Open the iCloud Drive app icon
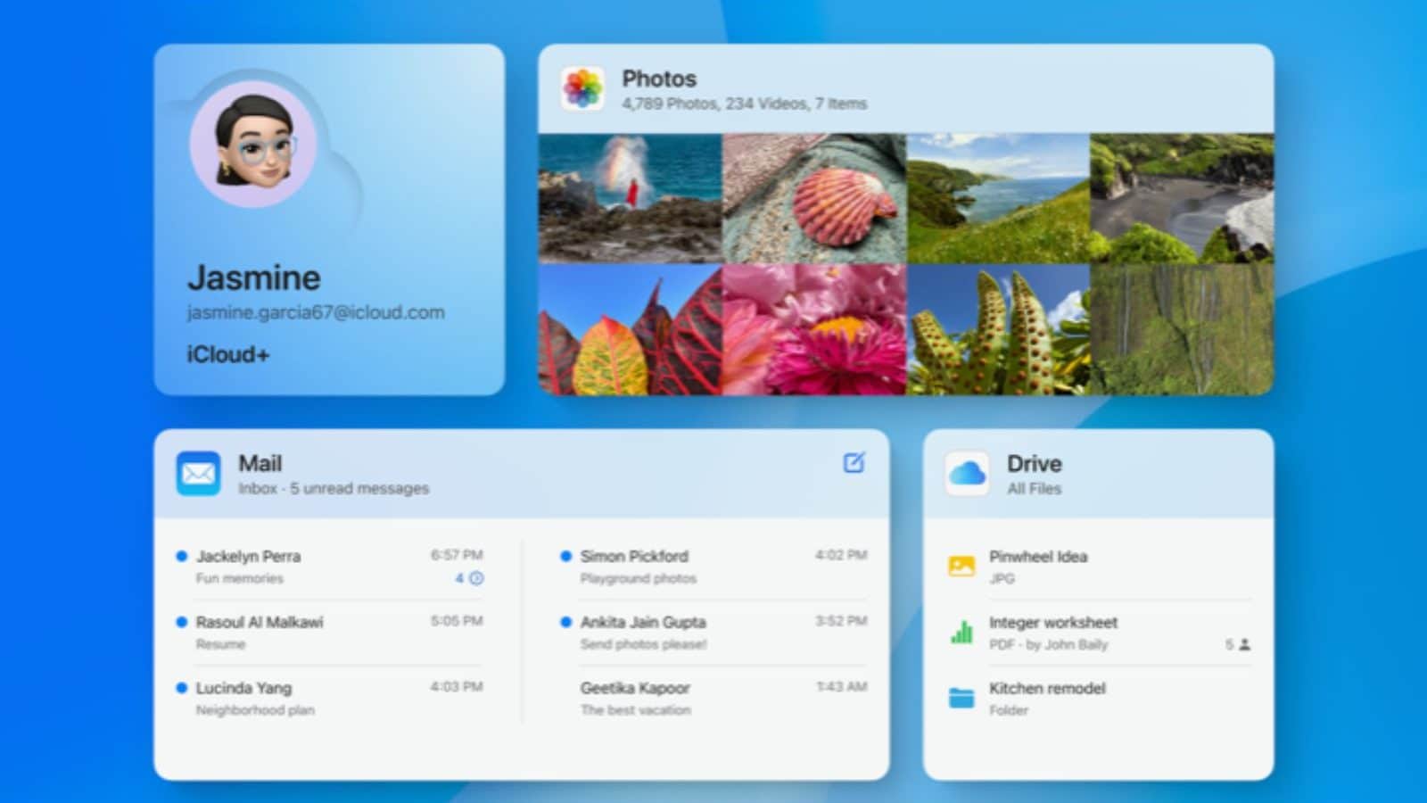This screenshot has height=803, width=1427. 967,474
